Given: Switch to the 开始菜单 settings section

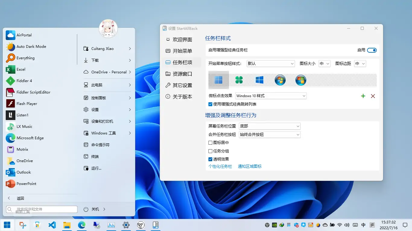Looking at the screenshot, I should [x=182, y=51].
